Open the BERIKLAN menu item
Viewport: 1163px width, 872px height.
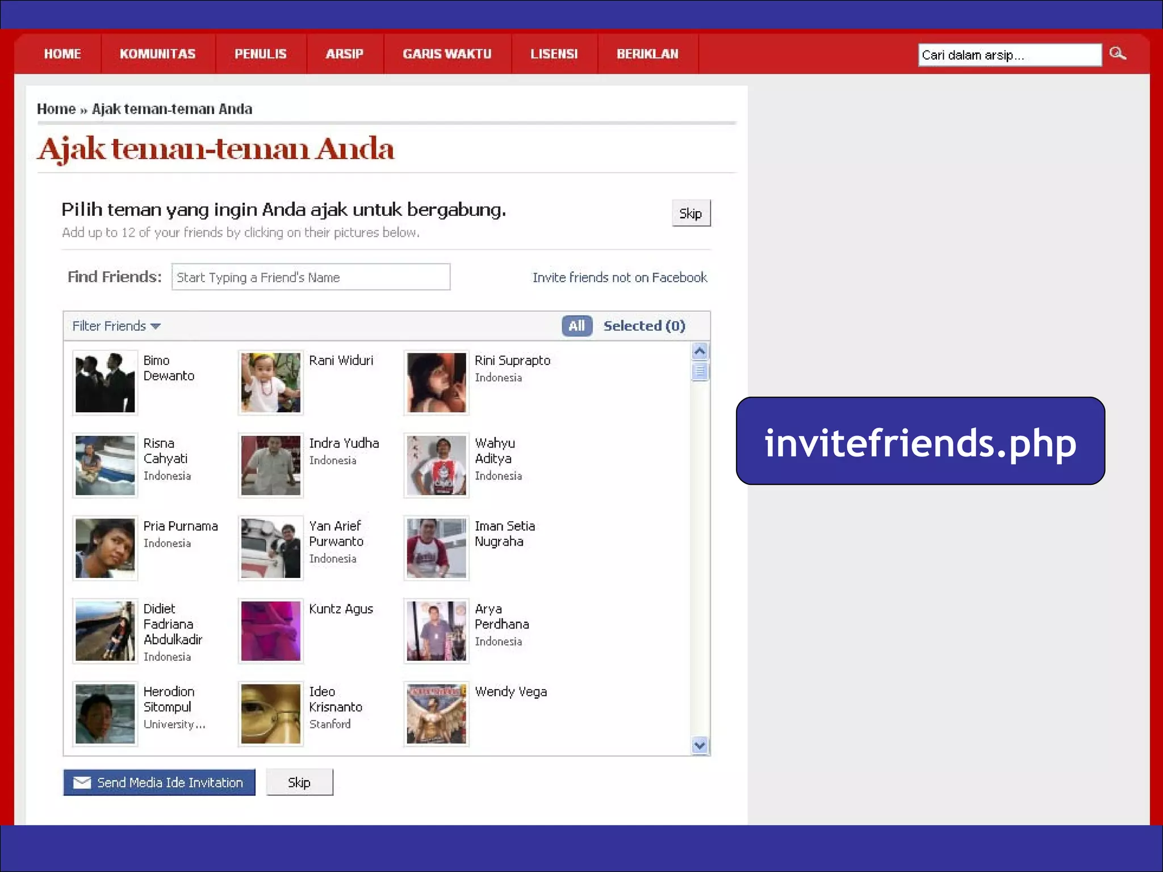(x=648, y=54)
